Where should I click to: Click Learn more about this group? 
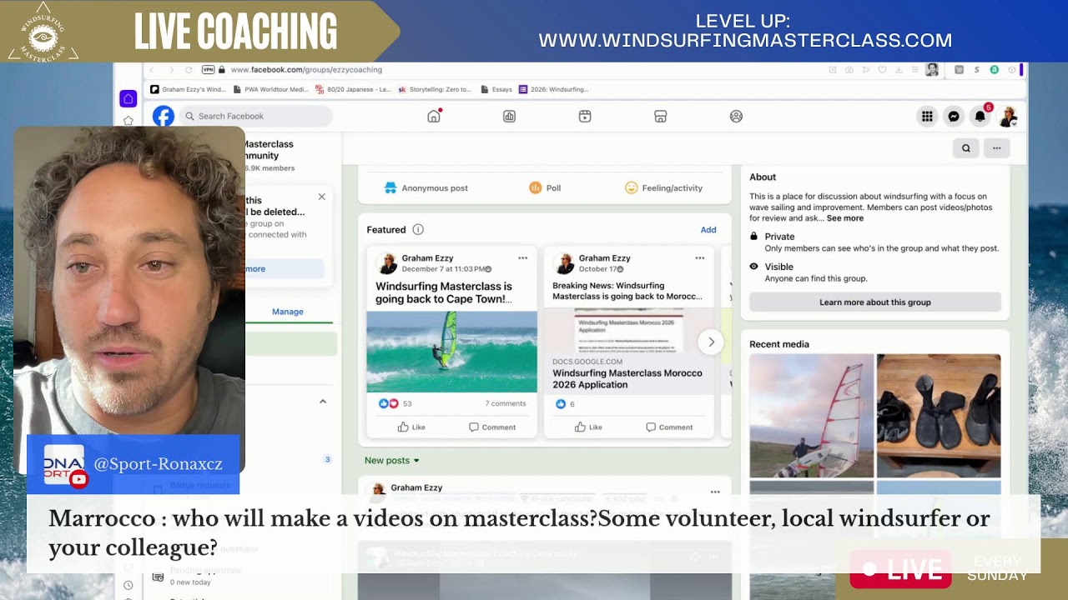click(875, 302)
